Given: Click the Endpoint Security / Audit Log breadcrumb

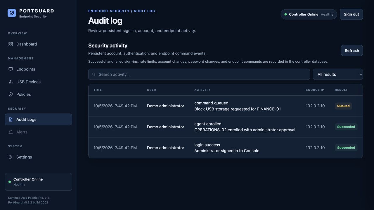Looking at the screenshot, I should pyautogui.click(x=122, y=11).
